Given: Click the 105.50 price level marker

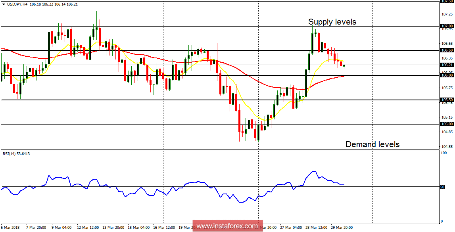Looking at the screenshot, I should point(447,99).
